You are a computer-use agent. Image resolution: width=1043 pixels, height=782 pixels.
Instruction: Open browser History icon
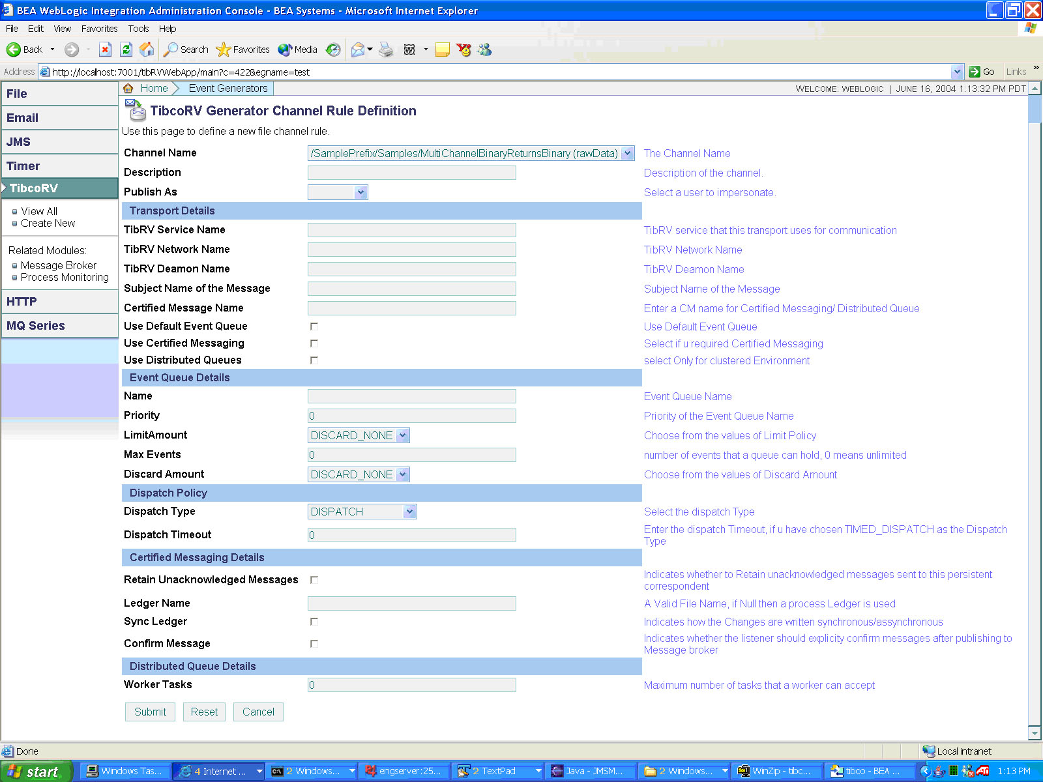[x=333, y=50]
